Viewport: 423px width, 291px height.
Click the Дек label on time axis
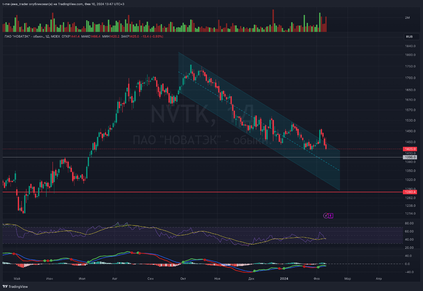[x=251, y=279]
